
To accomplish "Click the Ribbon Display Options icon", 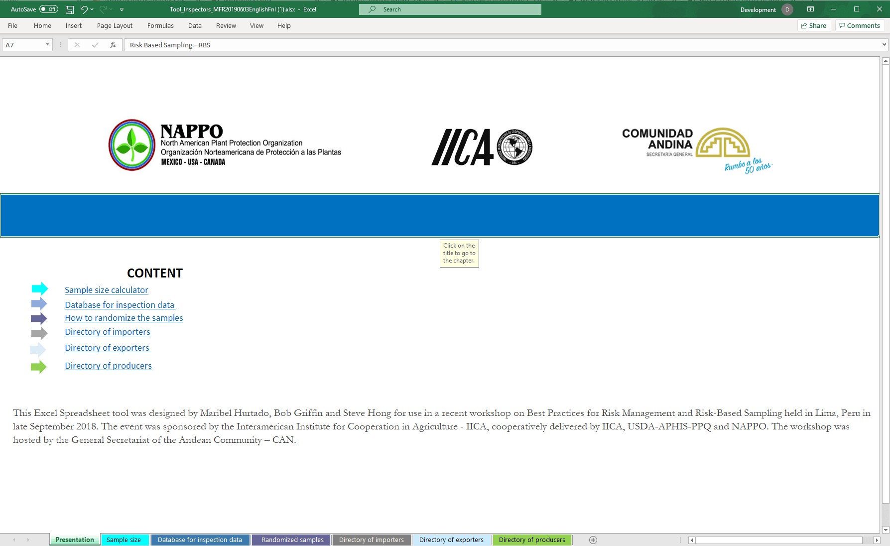I will coord(810,9).
